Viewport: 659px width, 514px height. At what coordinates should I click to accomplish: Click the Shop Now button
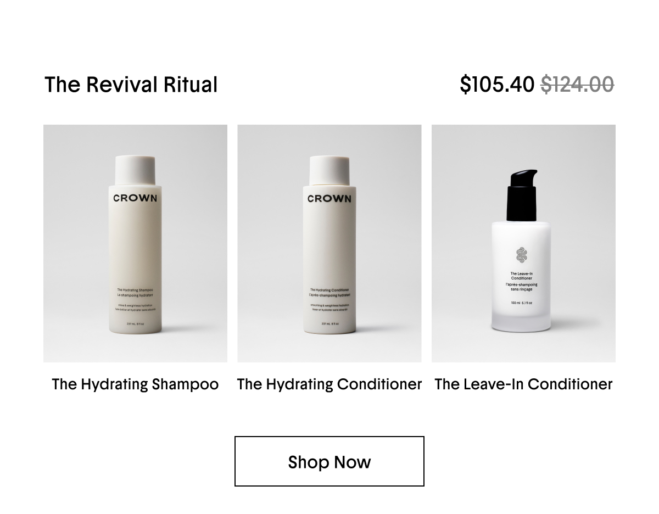[x=329, y=461]
